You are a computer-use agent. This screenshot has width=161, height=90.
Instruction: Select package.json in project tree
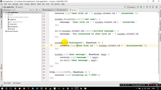point(13,26)
